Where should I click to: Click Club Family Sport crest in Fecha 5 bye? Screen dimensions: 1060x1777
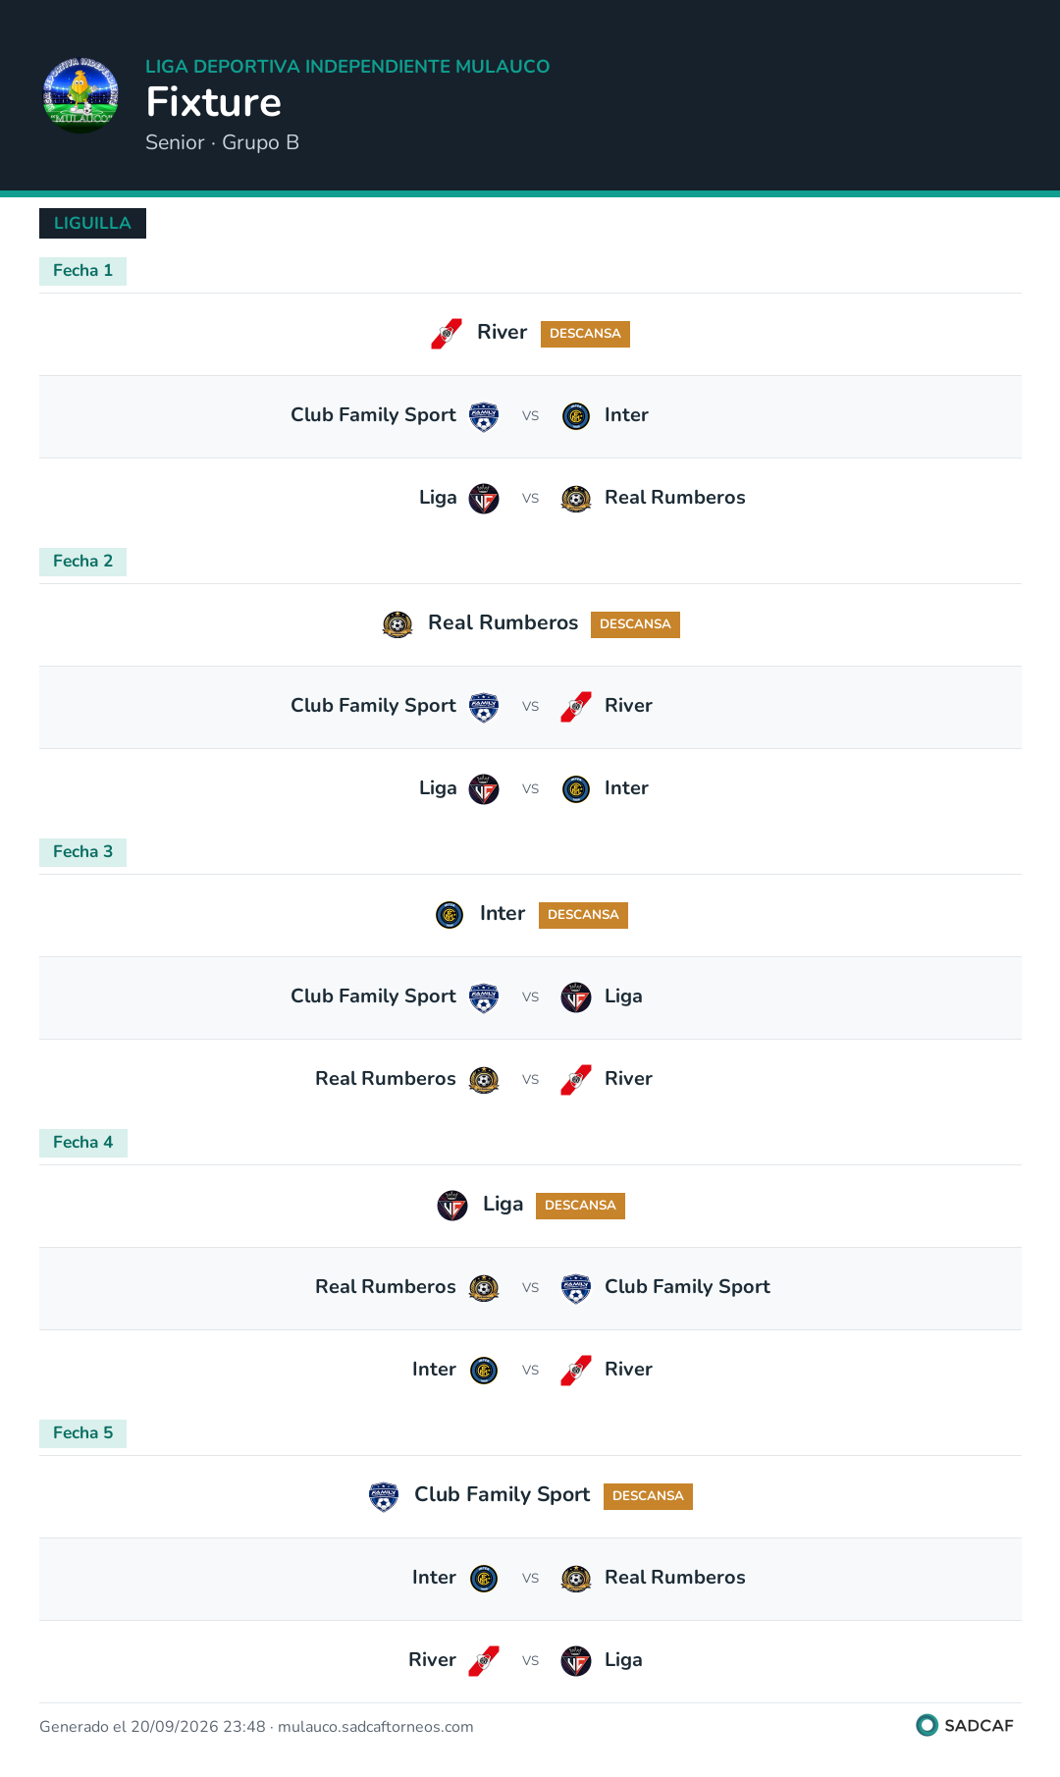click(x=384, y=1496)
